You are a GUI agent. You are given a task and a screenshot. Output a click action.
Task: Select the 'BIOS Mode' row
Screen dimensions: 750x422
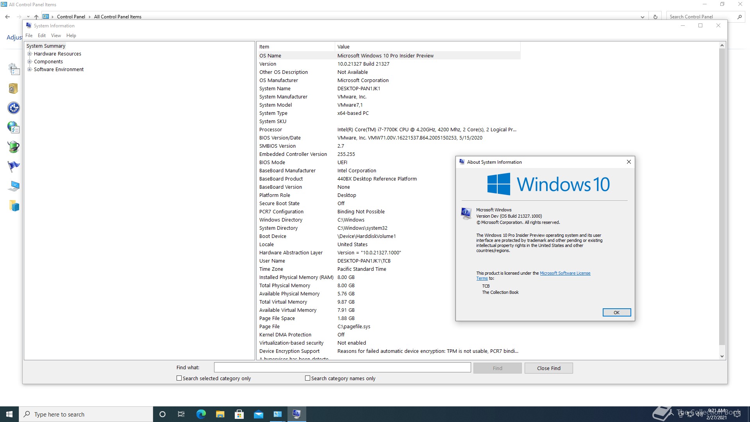(x=389, y=162)
